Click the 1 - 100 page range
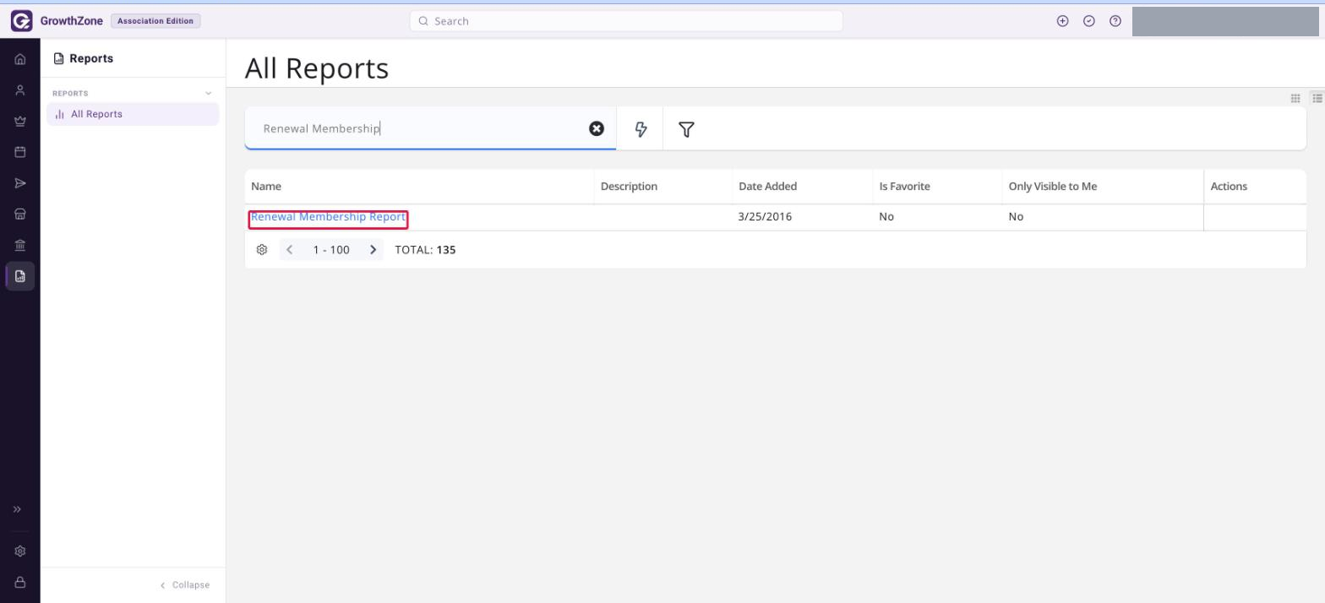 331,250
